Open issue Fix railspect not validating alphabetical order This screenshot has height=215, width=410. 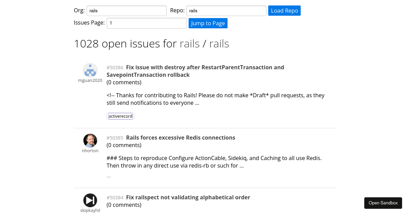188,197
